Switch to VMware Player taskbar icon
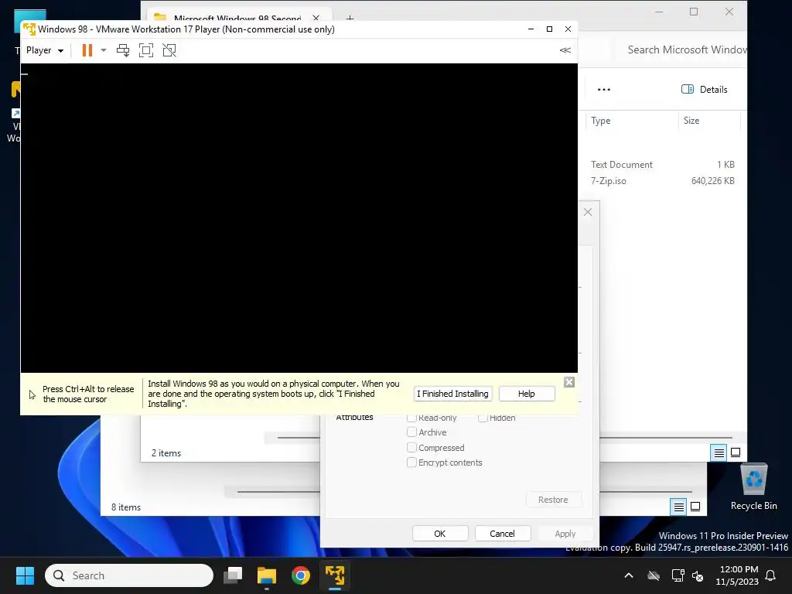This screenshot has height=594, width=792. pyautogui.click(x=335, y=575)
